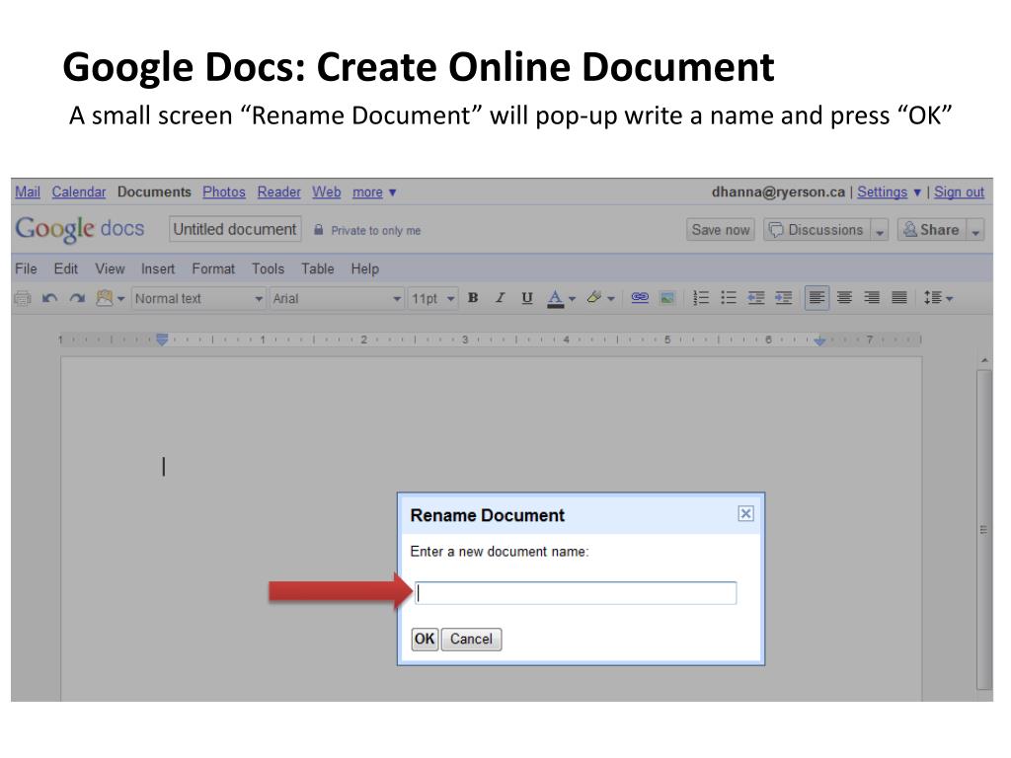Open the Help menu

(x=365, y=268)
